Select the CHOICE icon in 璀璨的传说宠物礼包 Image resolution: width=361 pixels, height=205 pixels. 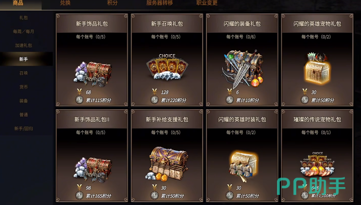pyautogui.click(x=317, y=164)
